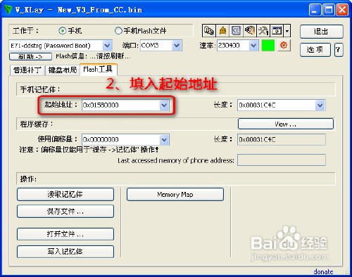Click the Last accessed memory address field

(282, 160)
